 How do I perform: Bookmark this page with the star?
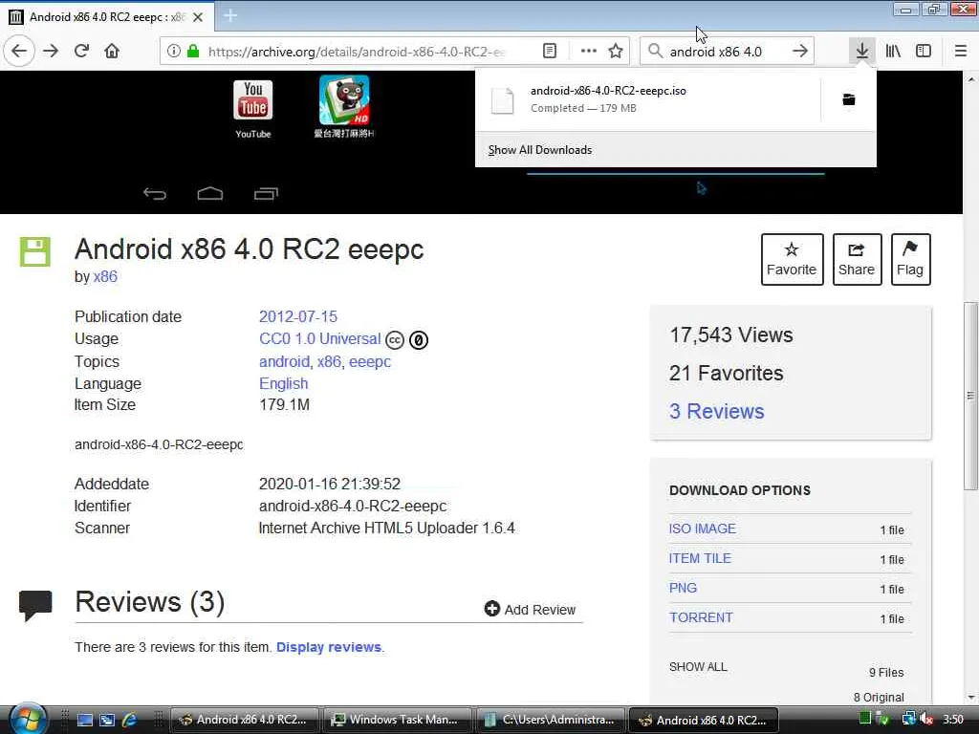tap(616, 52)
